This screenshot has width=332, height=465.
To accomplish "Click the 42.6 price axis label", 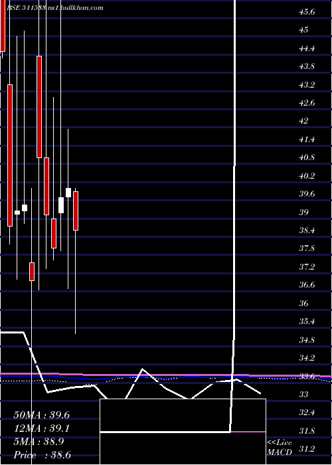I will click(x=307, y=103).
